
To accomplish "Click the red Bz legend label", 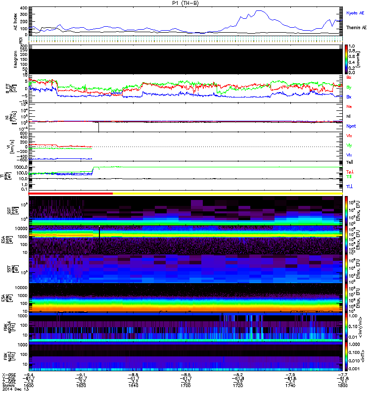I will click(x=349, y=77).
